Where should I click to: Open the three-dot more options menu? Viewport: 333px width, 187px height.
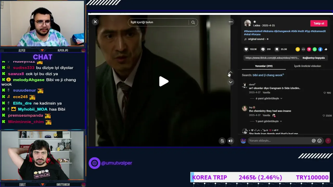230,22
